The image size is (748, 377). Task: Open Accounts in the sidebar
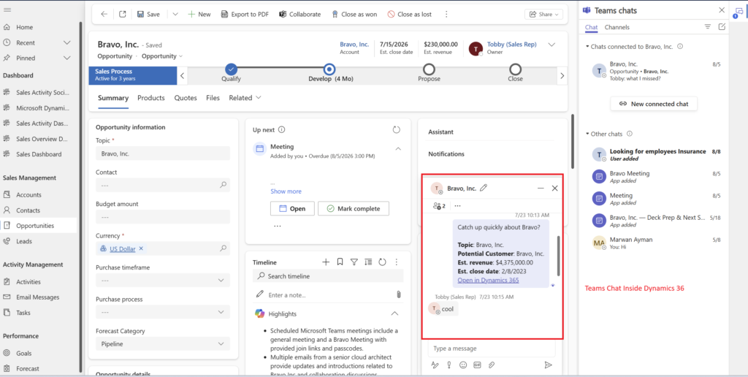click(x=28, y=194)
